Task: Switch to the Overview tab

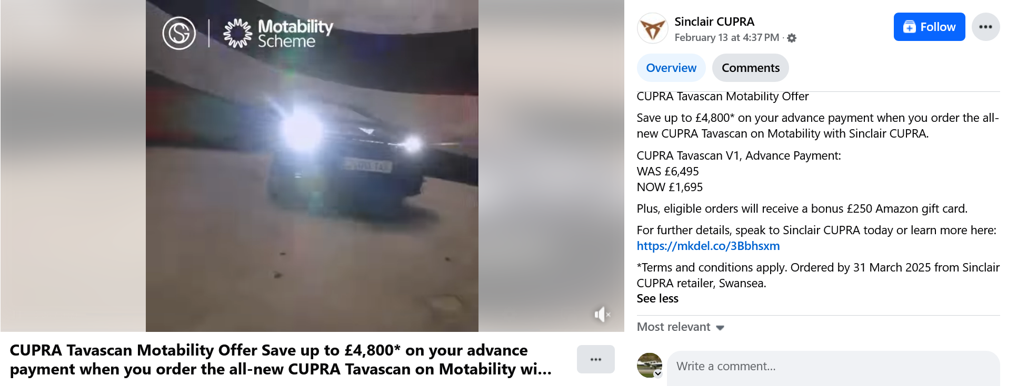Action: tap(671, 68)
